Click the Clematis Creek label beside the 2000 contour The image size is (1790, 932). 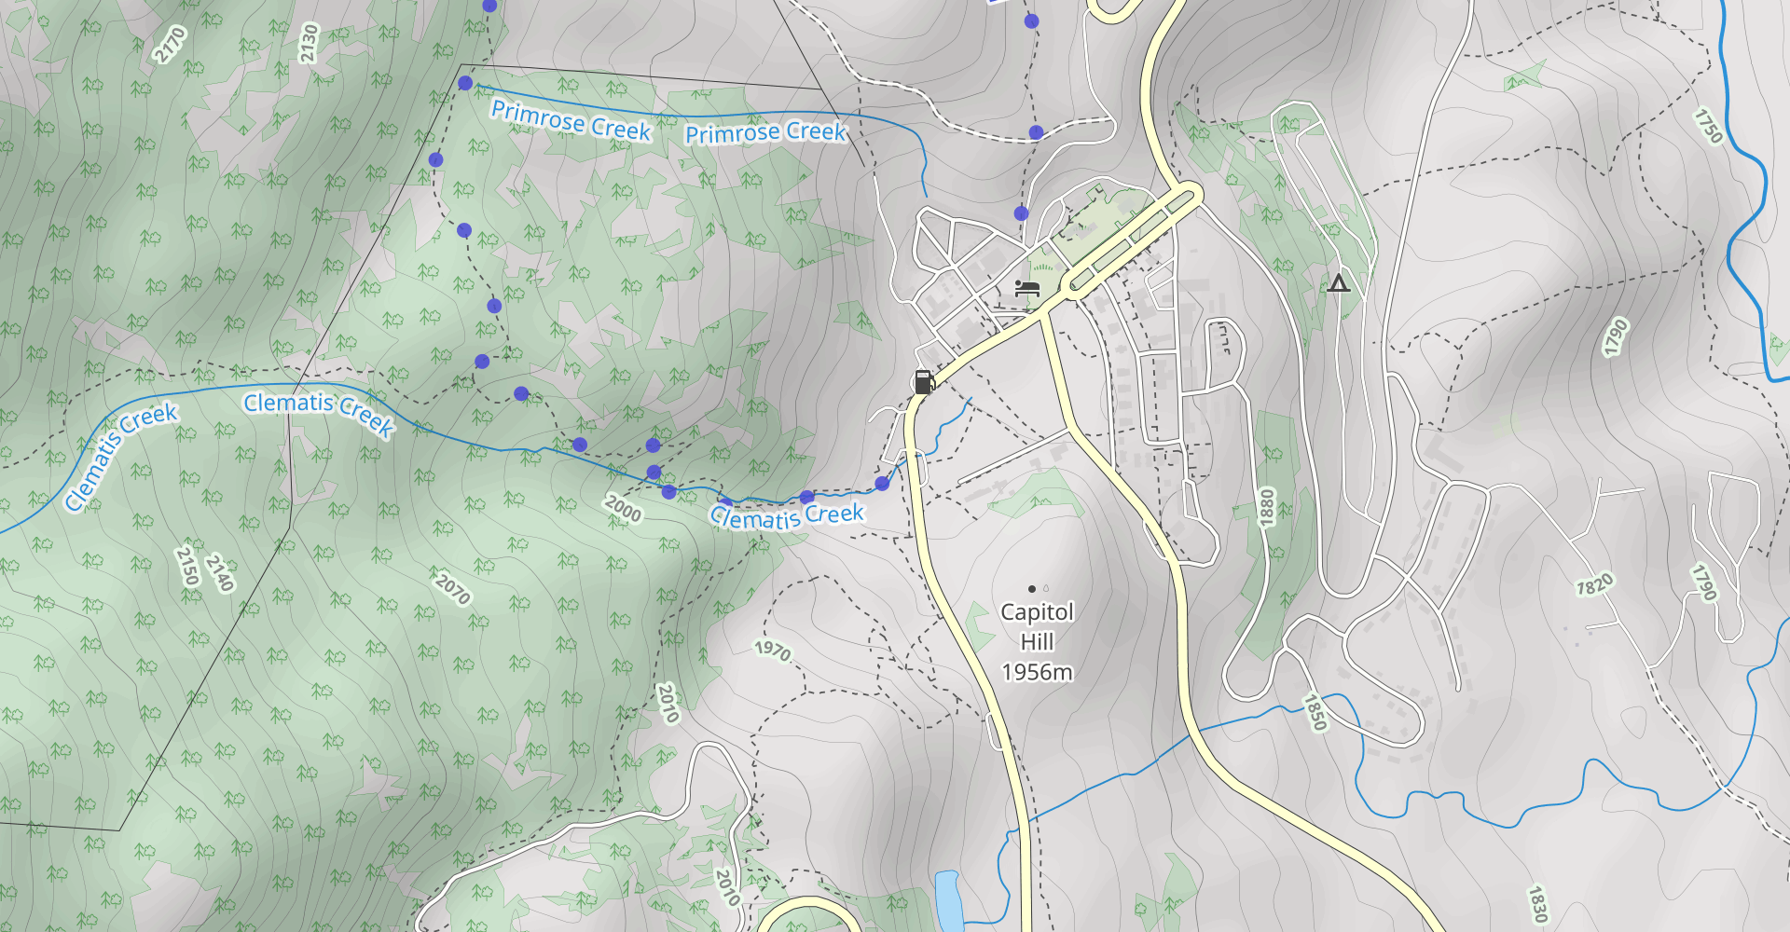pos(787,515)
